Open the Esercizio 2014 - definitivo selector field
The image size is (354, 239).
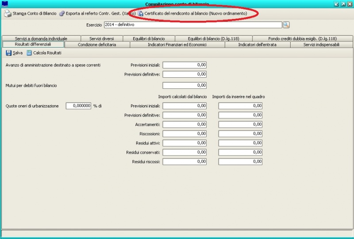(x=192, y=25)
